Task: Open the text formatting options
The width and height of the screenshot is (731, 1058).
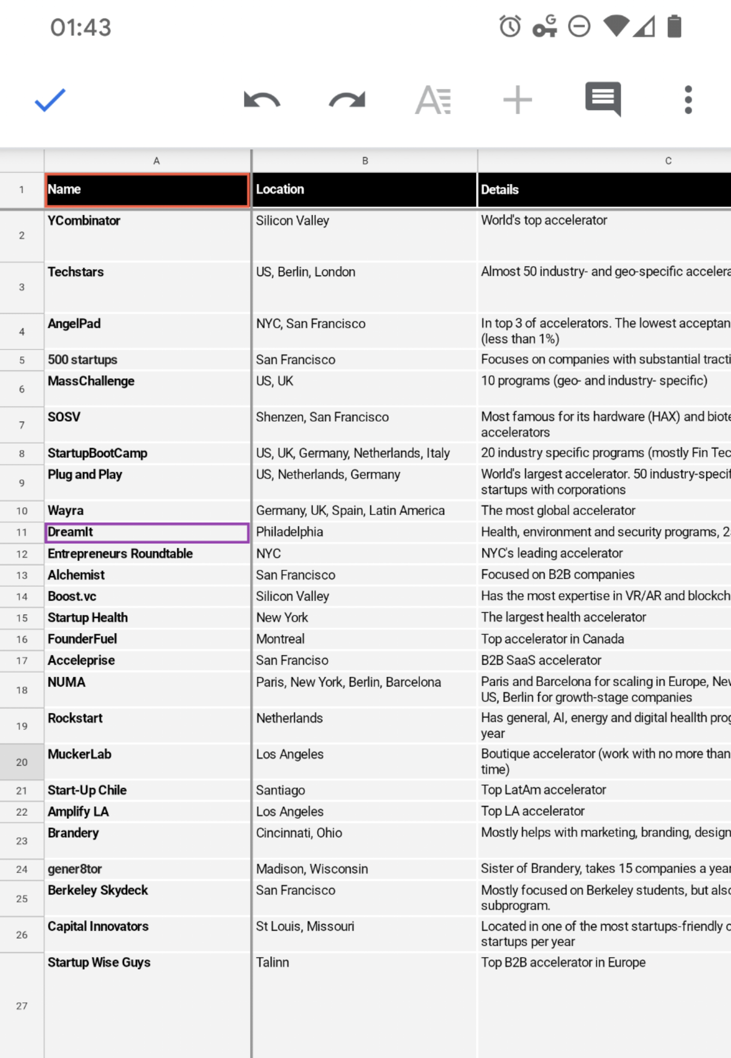Action: point(433,100)
